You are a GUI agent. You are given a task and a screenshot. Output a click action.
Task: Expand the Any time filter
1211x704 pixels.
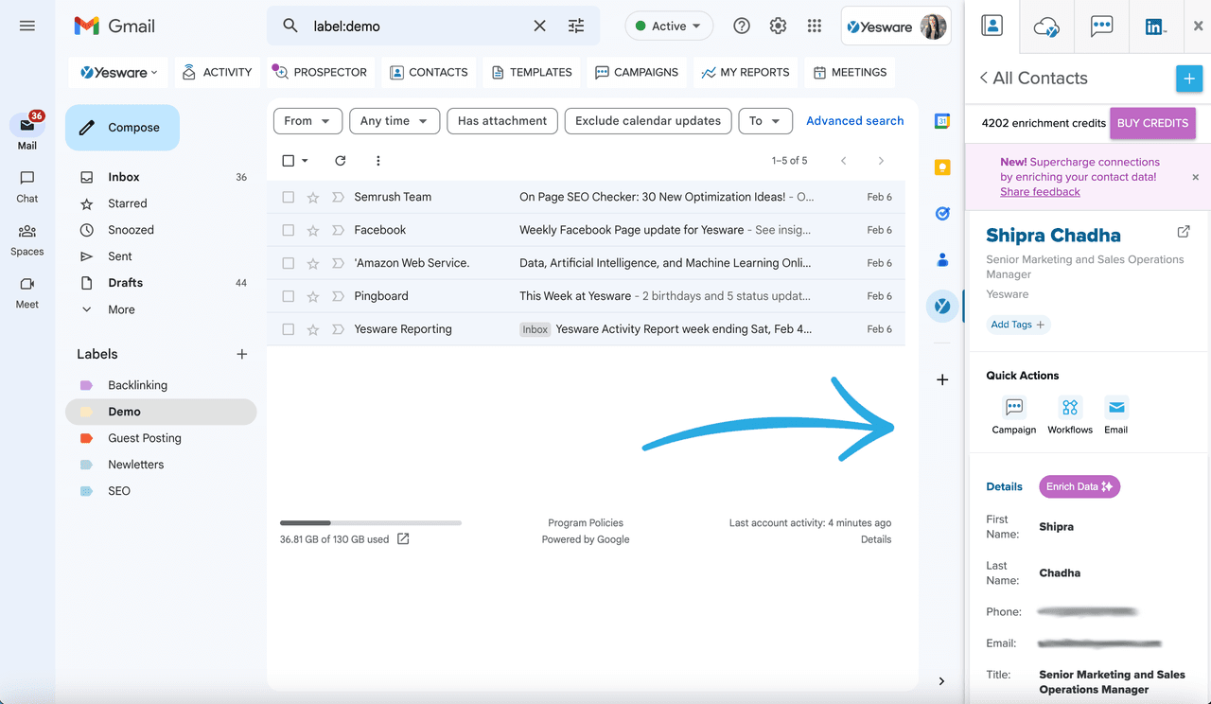click(394, 120)
